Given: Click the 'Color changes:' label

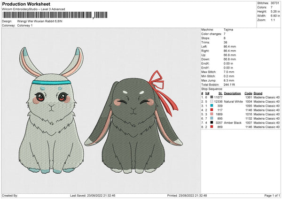Looking at the screenshot, I should (x=211, y=34).
